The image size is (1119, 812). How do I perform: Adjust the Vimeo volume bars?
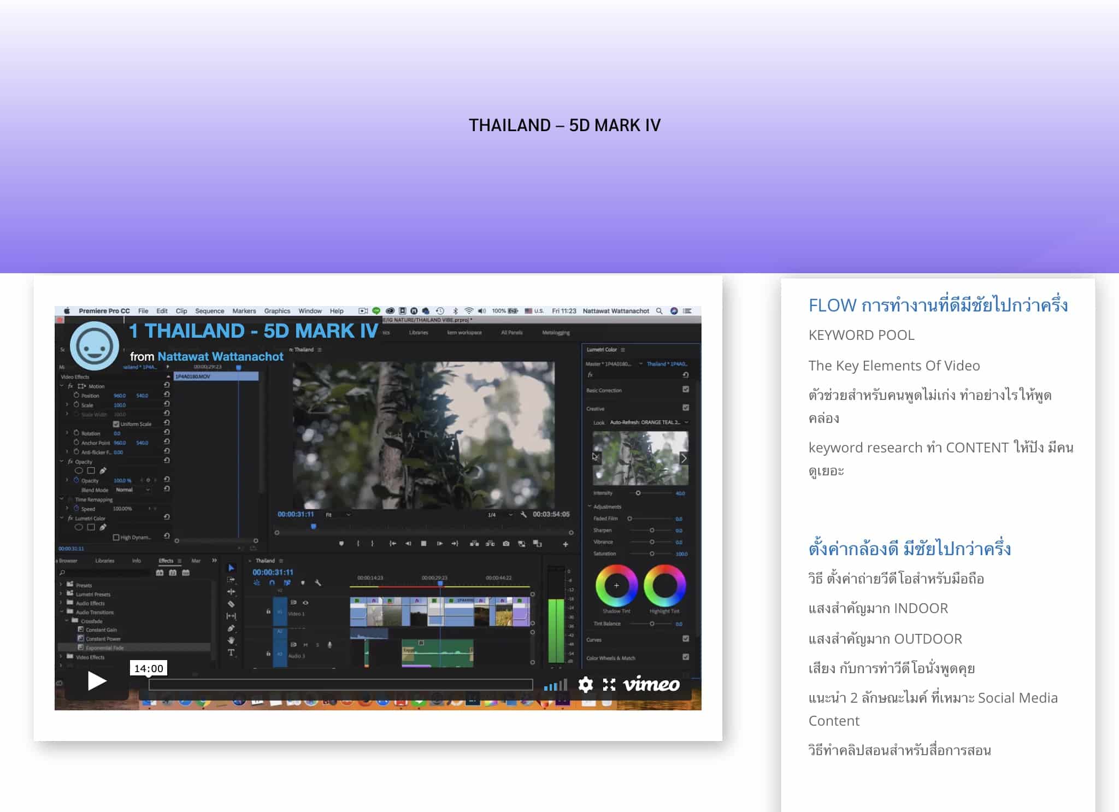coord(555,685)
